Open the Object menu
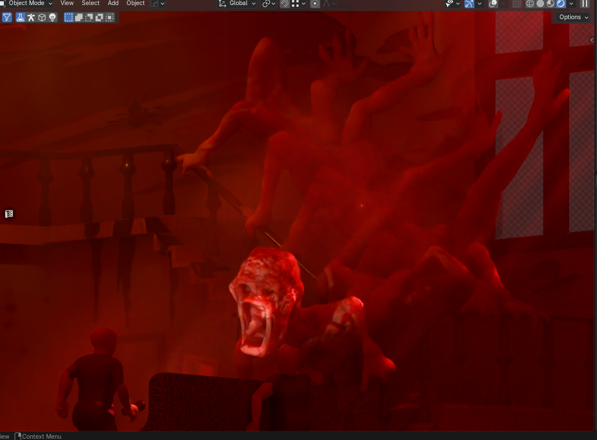This screenshot has height=440, width=597. (x=136, y=3)
